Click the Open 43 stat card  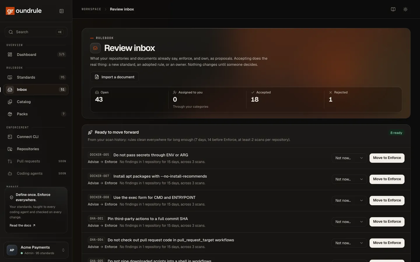(x=129, y=100)
